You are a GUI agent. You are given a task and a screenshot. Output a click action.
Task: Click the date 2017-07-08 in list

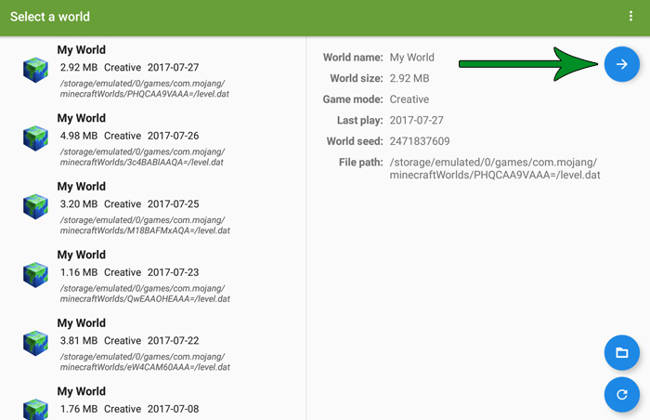[174, 409]
